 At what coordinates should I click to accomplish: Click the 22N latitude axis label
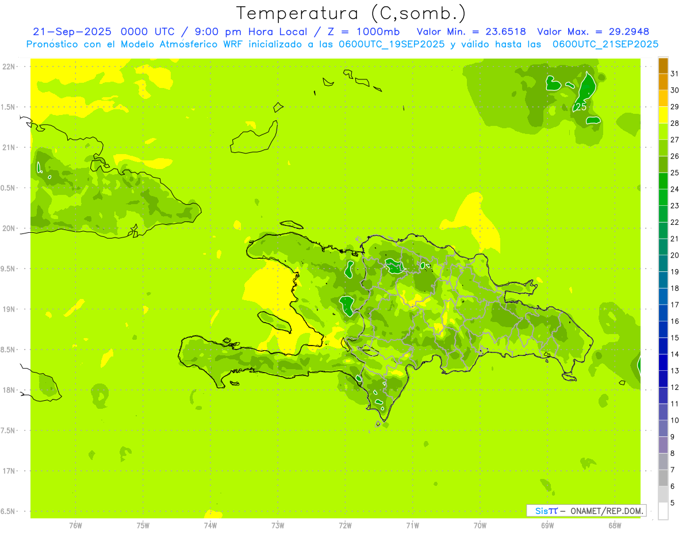tap(9, 67)
